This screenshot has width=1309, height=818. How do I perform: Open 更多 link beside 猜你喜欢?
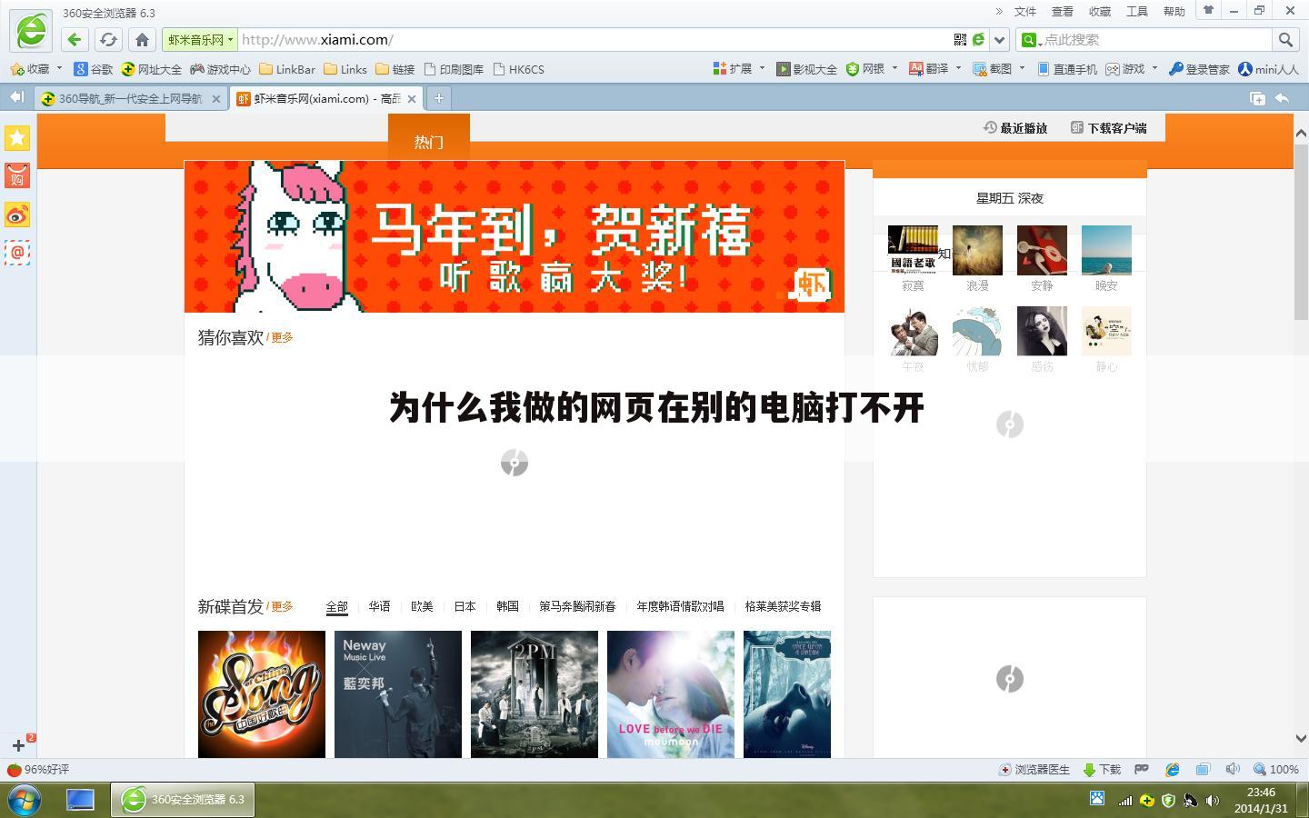280,337
